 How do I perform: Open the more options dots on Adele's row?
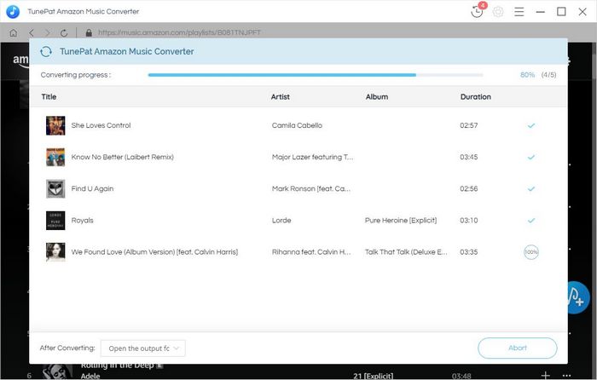pos(566,376)
